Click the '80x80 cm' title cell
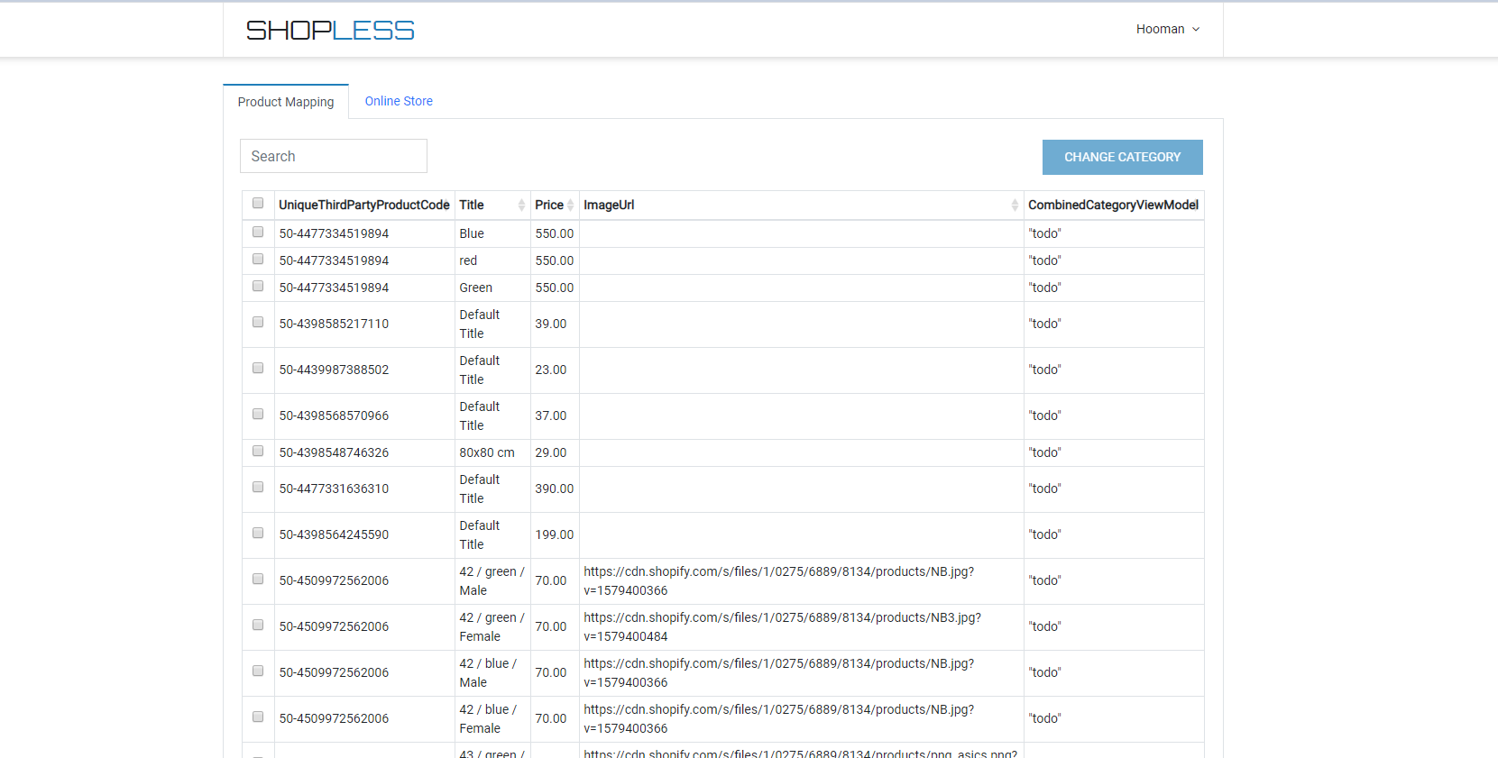1498x758 pixels. tap(492, 452)
